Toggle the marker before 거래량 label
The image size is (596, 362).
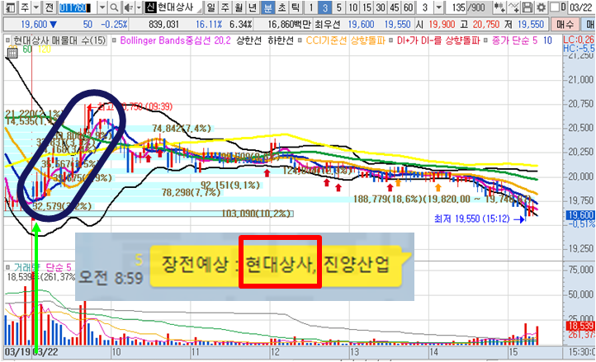point(8,267)
